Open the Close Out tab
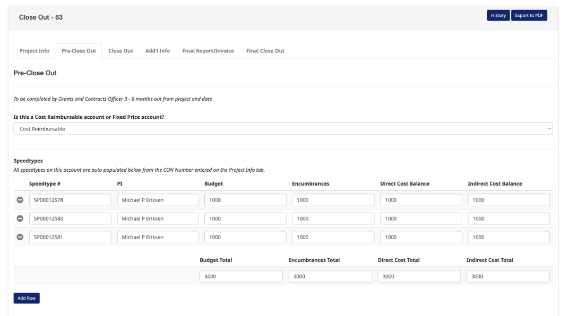Viewport: 569px width, 316px height. click(x=120, y=51)
